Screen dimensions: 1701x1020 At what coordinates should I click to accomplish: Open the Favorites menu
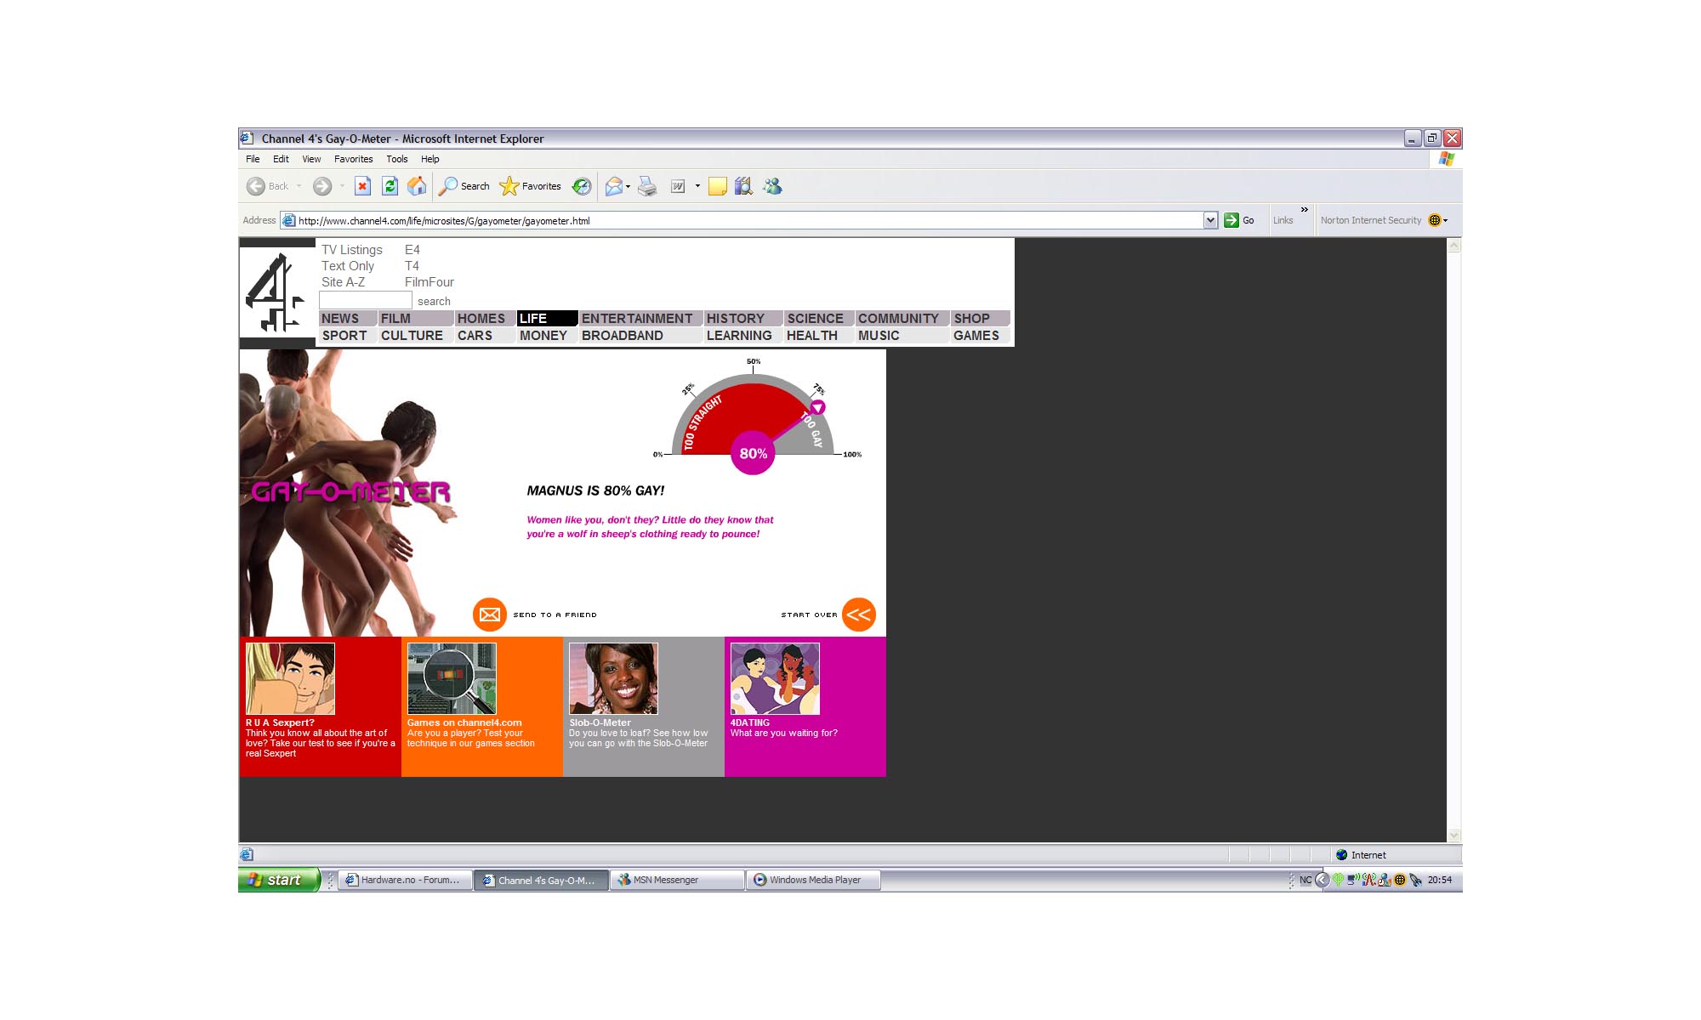[x=353, y=159]
